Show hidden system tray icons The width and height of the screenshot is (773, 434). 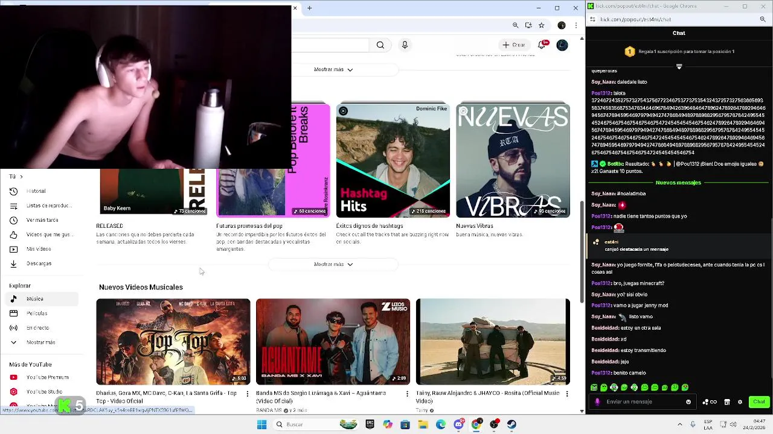pos(680,424)
